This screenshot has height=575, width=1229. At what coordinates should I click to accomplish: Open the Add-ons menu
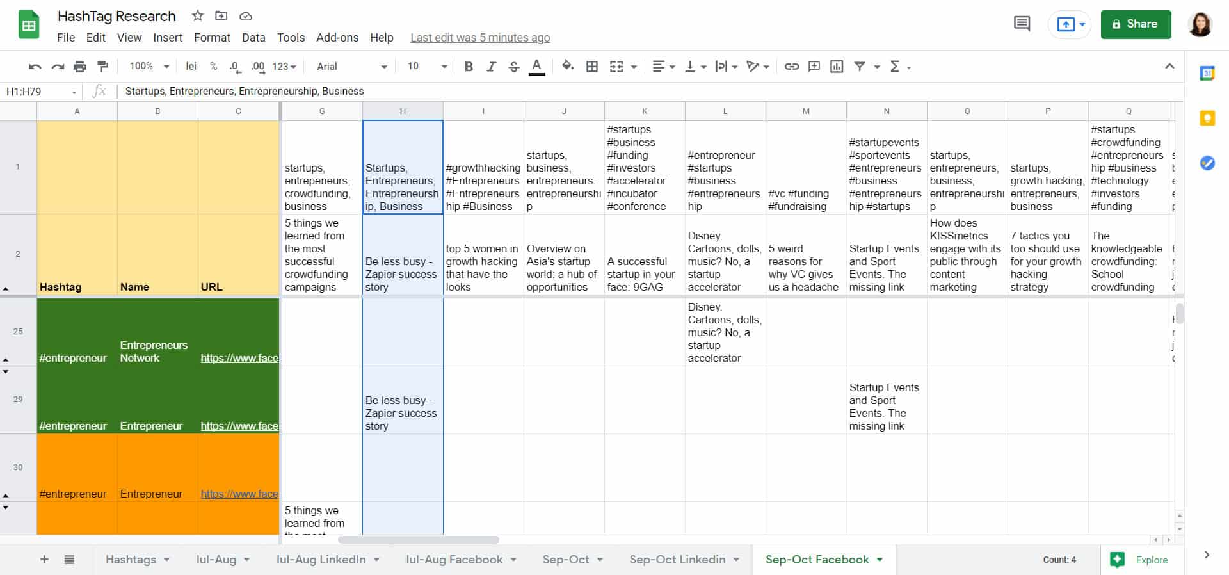pos(337,38)
